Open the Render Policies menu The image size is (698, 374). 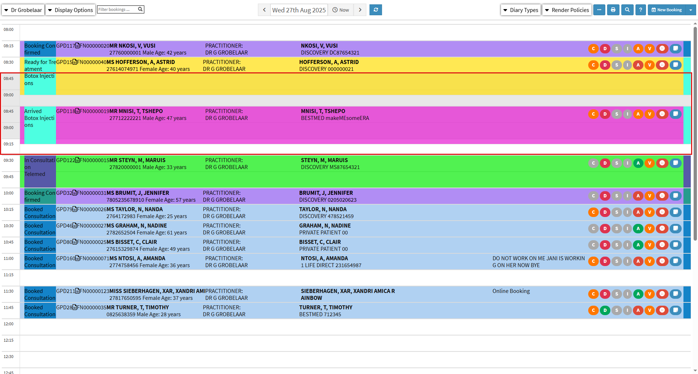tap(567, 10)
